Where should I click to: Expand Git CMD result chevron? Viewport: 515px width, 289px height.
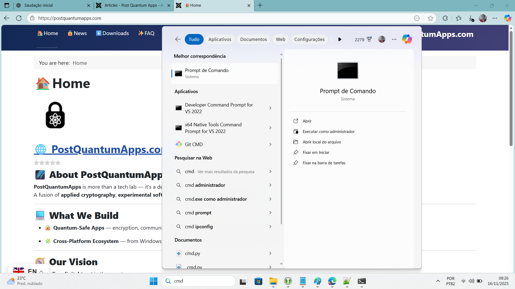[x=270, y=144]
